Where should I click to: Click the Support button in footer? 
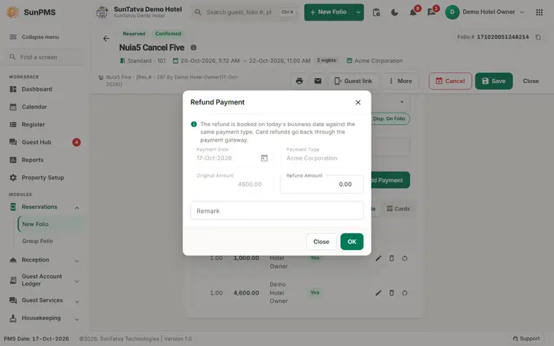[x=526, y=338]
